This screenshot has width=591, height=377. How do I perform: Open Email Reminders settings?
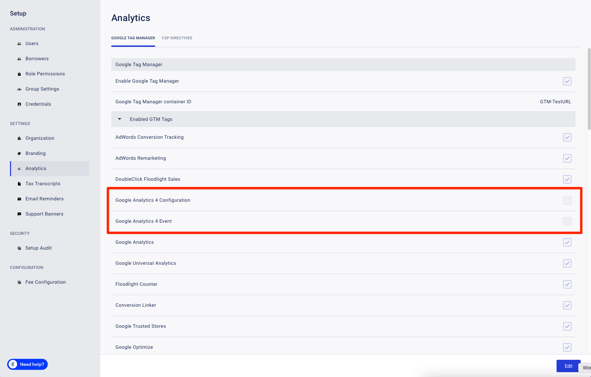click(50, 199)
